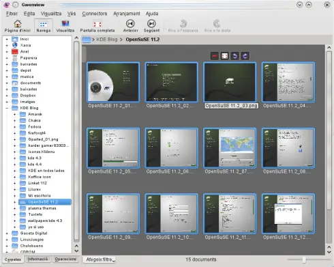Expand the Amarok subfolder node
Screen dimensions: 334x267
pyautogui.click(x=15, y=114)
